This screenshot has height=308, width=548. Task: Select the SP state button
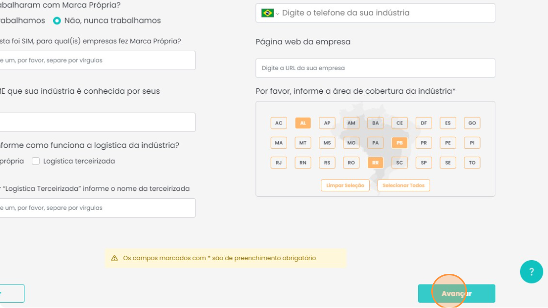pyautogui.click(x=423, y=163)
